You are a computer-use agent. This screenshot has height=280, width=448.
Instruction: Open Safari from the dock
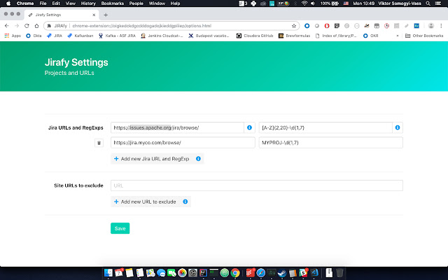point(261,273)
